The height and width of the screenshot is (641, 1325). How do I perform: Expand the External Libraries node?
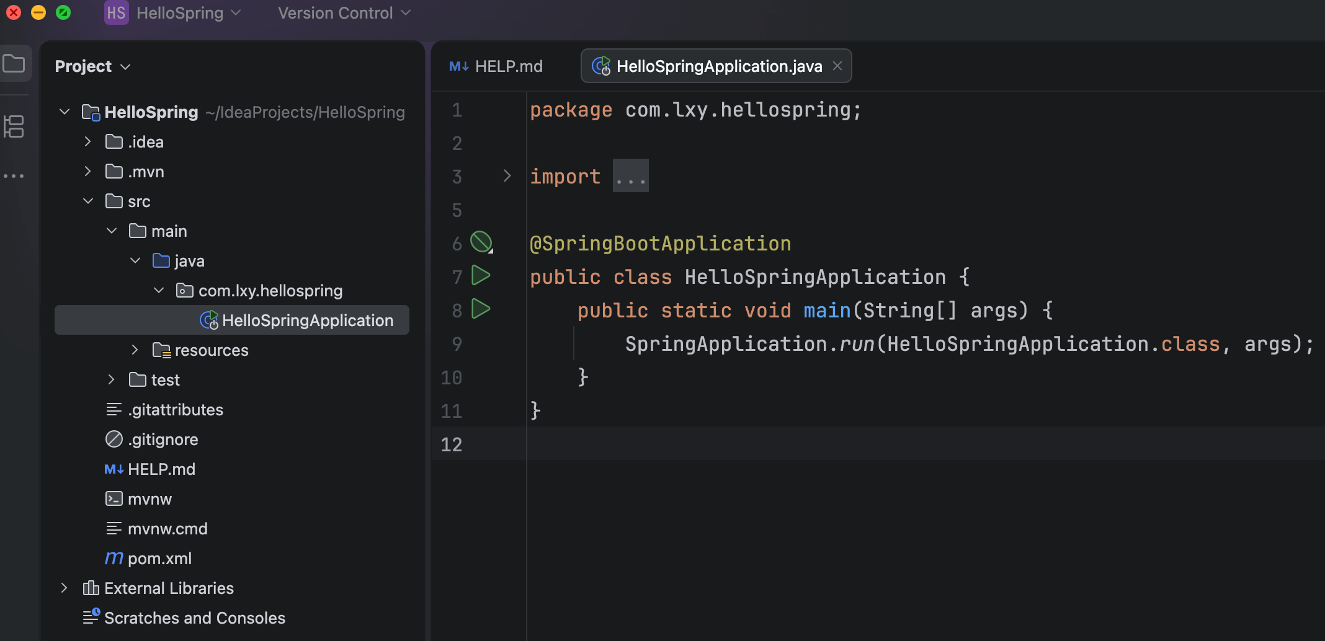(x=64, y=588)
